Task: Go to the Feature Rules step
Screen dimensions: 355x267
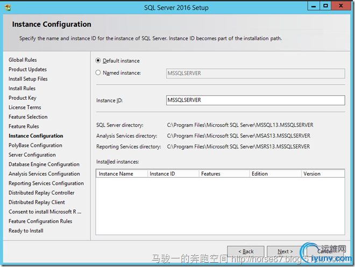Action: [24, 126]
